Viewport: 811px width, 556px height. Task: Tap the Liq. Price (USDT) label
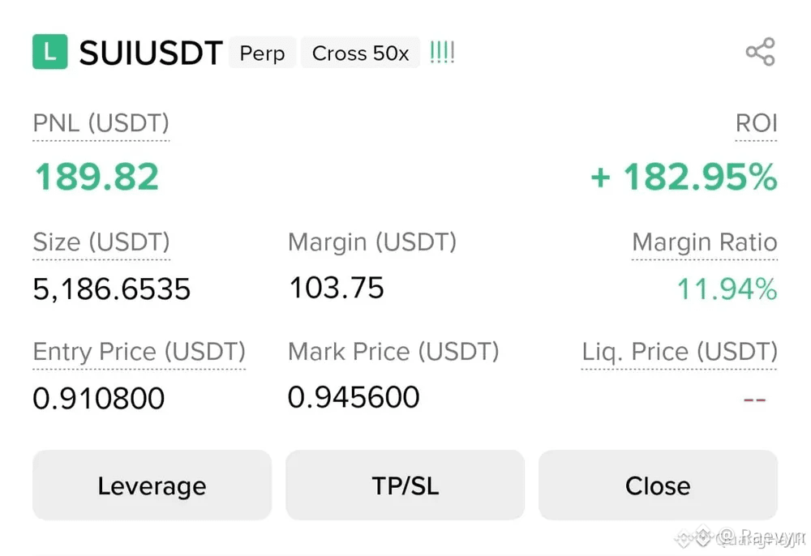(680, 352)
